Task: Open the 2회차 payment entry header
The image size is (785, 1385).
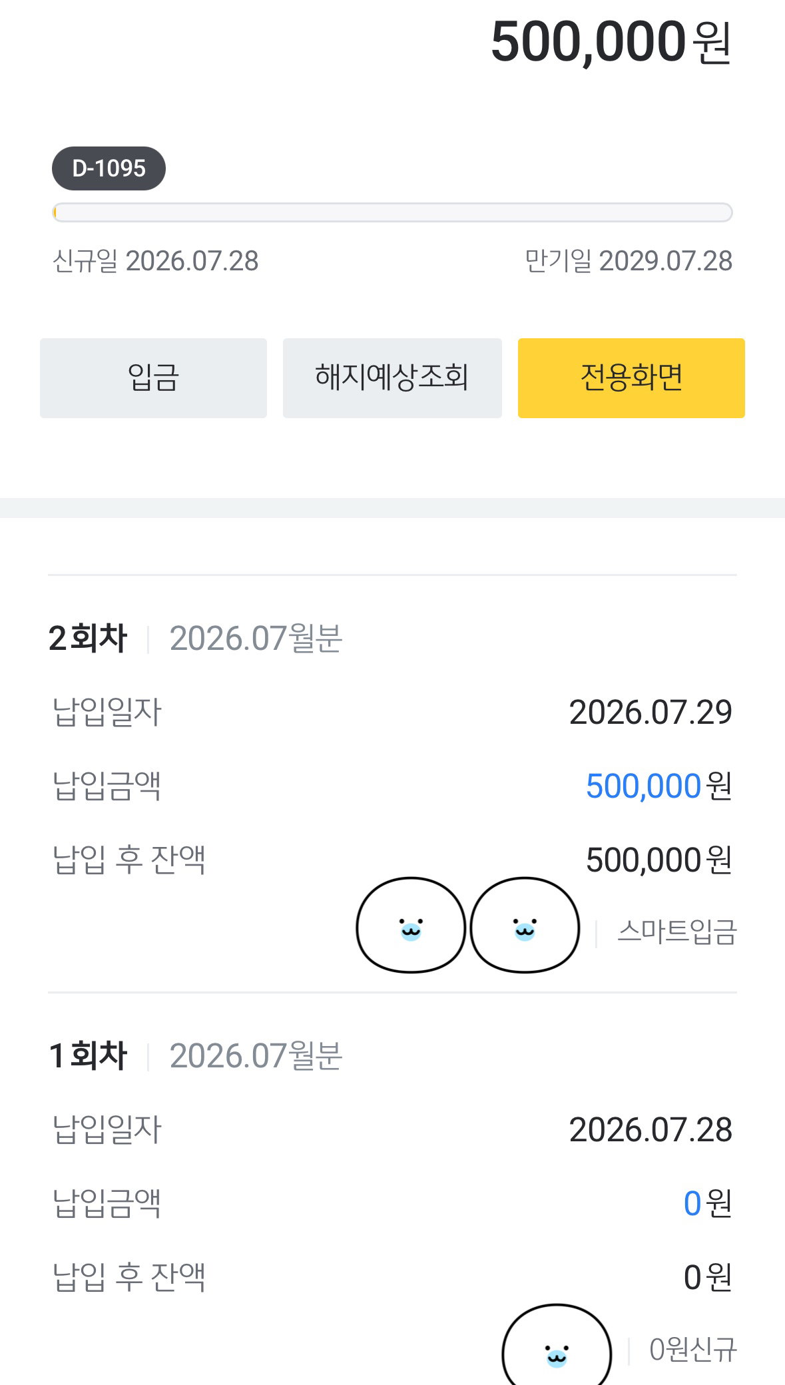Action: pyautogui.click(x=195, y=638)
